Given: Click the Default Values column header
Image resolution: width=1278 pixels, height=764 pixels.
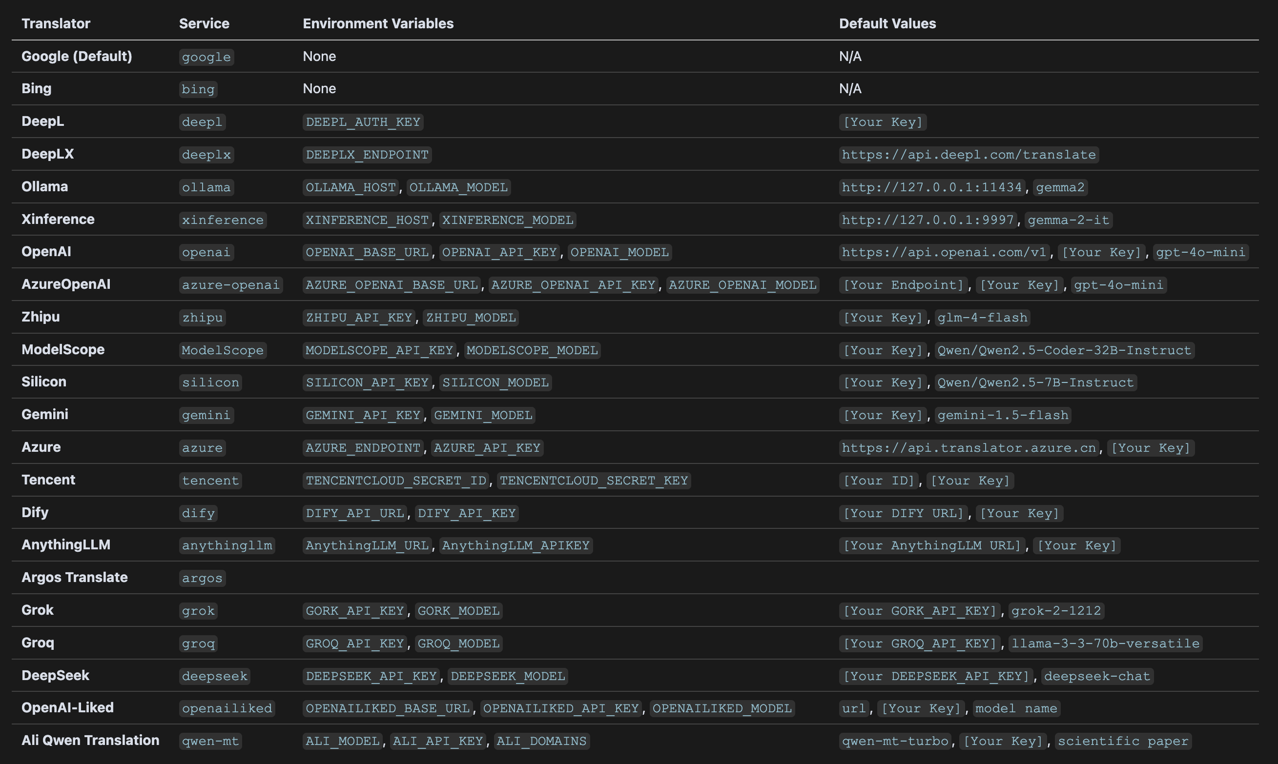Looking at the screenshot, I should 887,24.
